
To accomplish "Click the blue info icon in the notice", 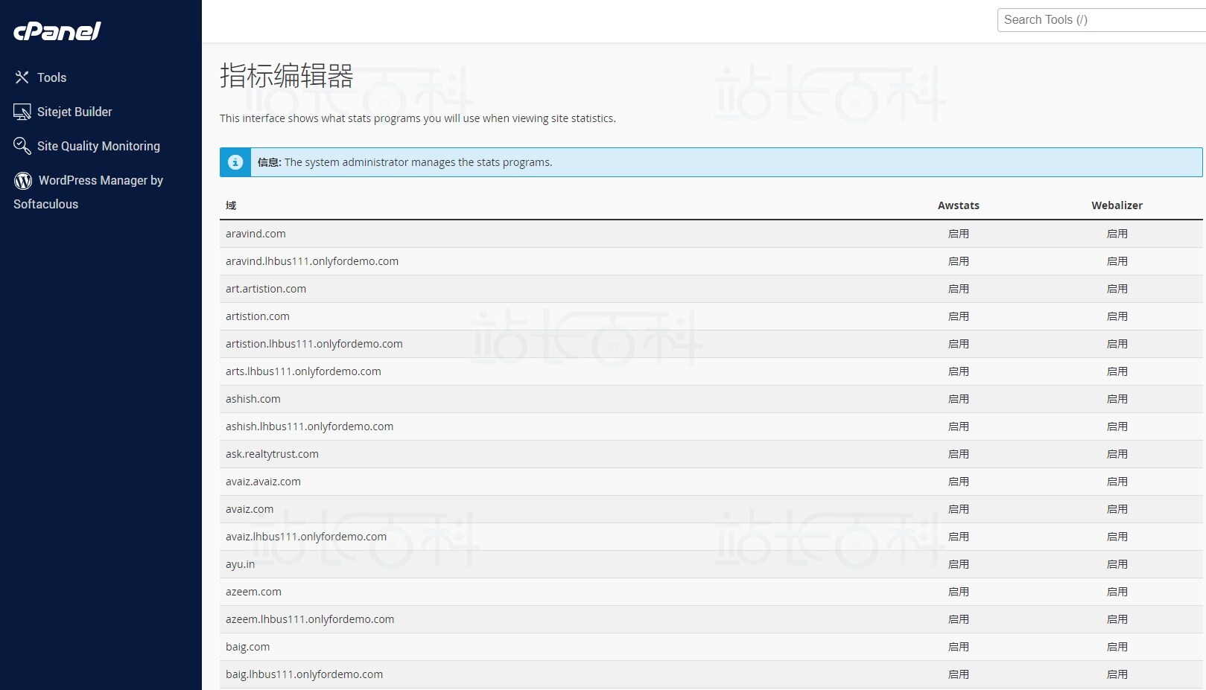I will click(x=235, y=162).
